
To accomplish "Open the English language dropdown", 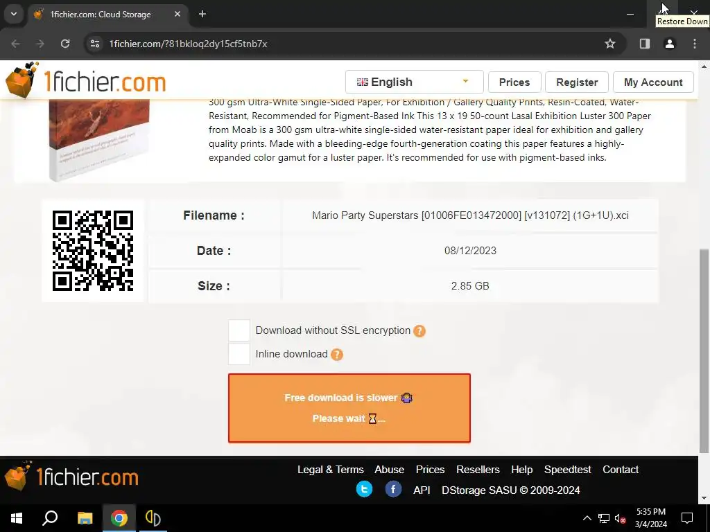I will tap(414, 82).
